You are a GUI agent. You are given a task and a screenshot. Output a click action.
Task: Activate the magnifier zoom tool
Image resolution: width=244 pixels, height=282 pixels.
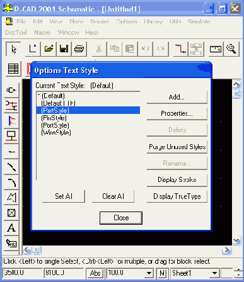click(x=231, y=49)
